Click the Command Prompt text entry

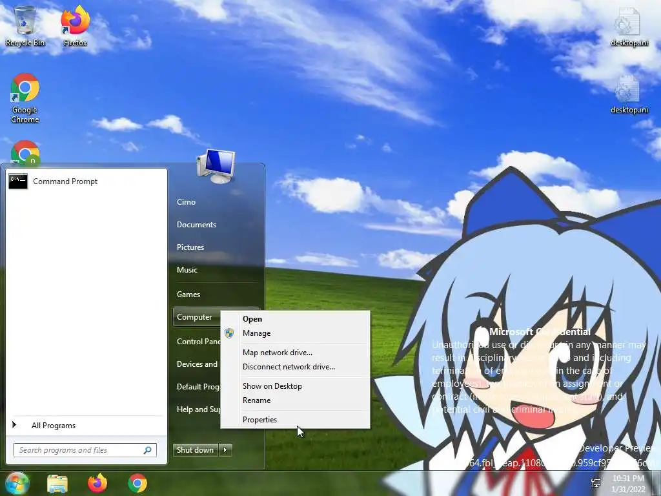pos(65,181)
